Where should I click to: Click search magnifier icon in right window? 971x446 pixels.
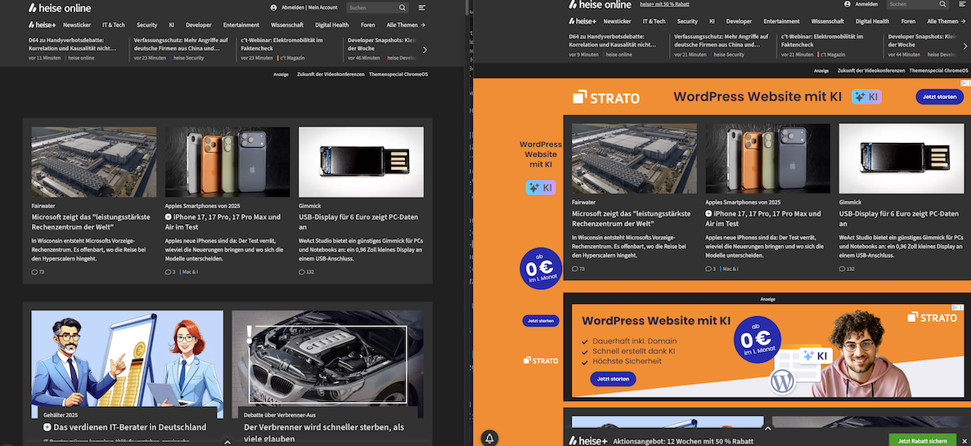click(x=942, y=4)
